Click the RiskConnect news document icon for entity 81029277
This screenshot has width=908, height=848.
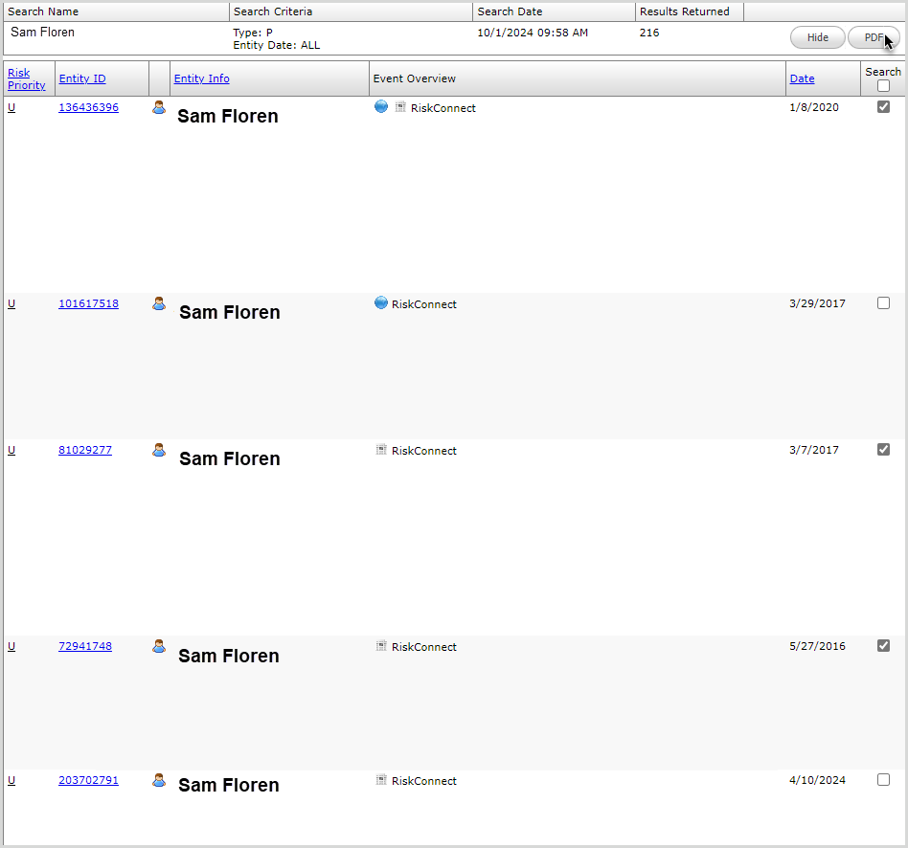point(382,450)
